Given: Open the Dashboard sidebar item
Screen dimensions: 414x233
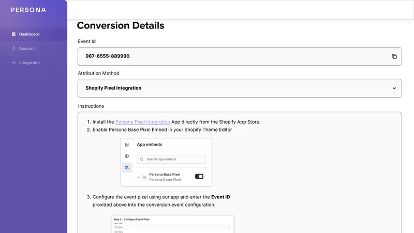Looking at the screenshot, I should coord(34,34).
